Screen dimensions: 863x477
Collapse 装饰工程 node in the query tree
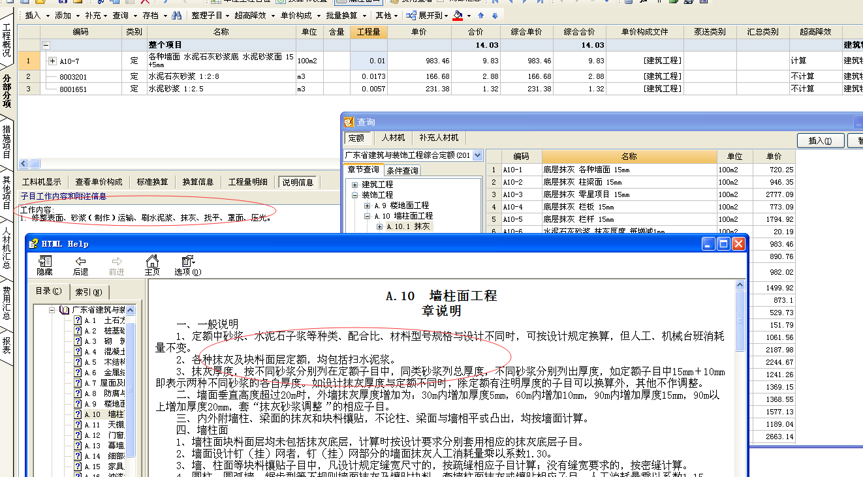tap(355, 195)
